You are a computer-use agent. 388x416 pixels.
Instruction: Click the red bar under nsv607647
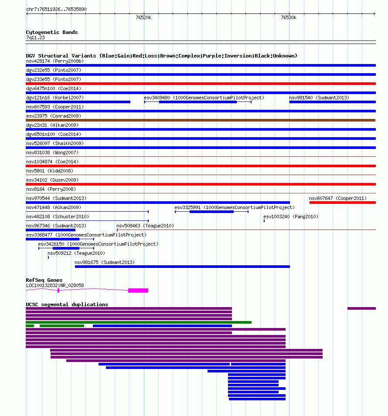(343, 203)
